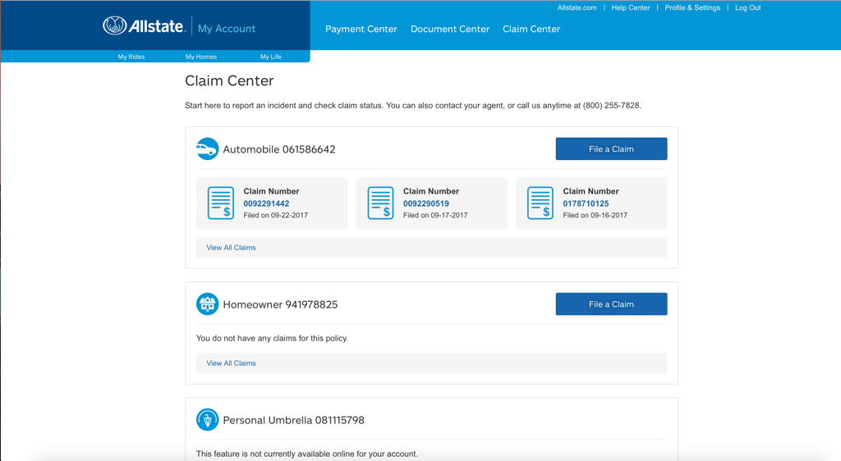
Task: View all claims for Homeowner policy
Action: [231, 363]
